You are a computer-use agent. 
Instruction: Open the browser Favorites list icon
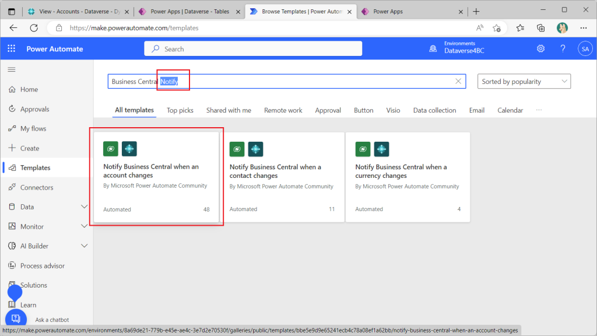[x=520, y=28]
